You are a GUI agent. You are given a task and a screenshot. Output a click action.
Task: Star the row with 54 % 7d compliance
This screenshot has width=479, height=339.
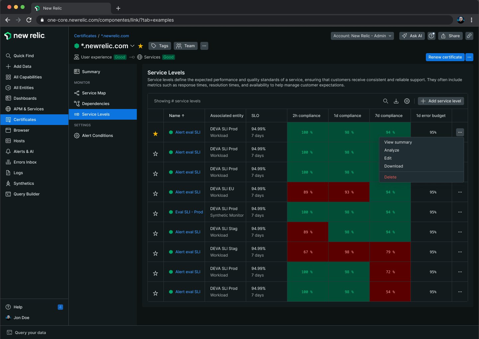(155, 293)
